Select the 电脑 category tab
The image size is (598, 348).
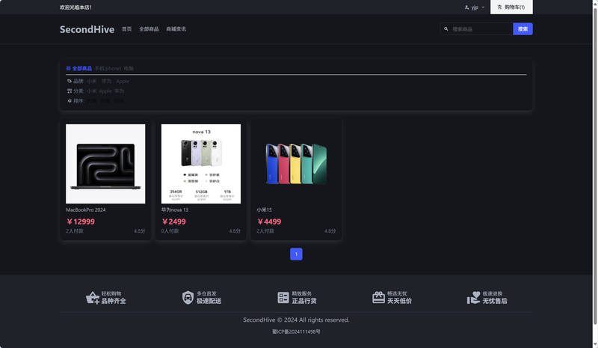click(x=129, y=68)
